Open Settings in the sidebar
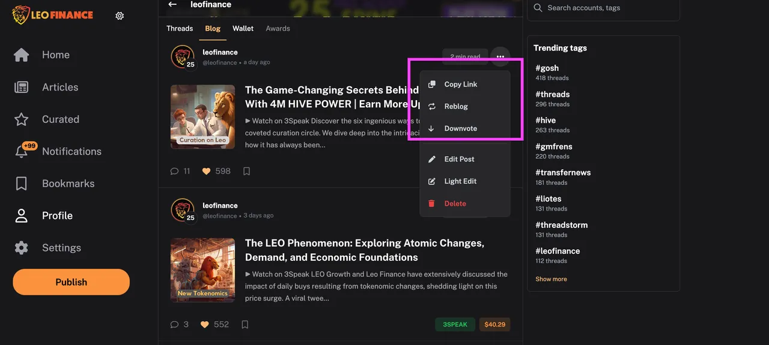The width and height of the screenshot is (769, 345). tap(61, 248)
